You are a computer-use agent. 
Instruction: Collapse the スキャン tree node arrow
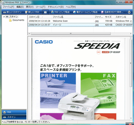(x=4, y=17)
